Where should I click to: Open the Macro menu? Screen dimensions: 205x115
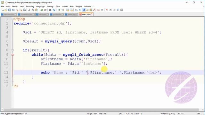coord(65,6)
